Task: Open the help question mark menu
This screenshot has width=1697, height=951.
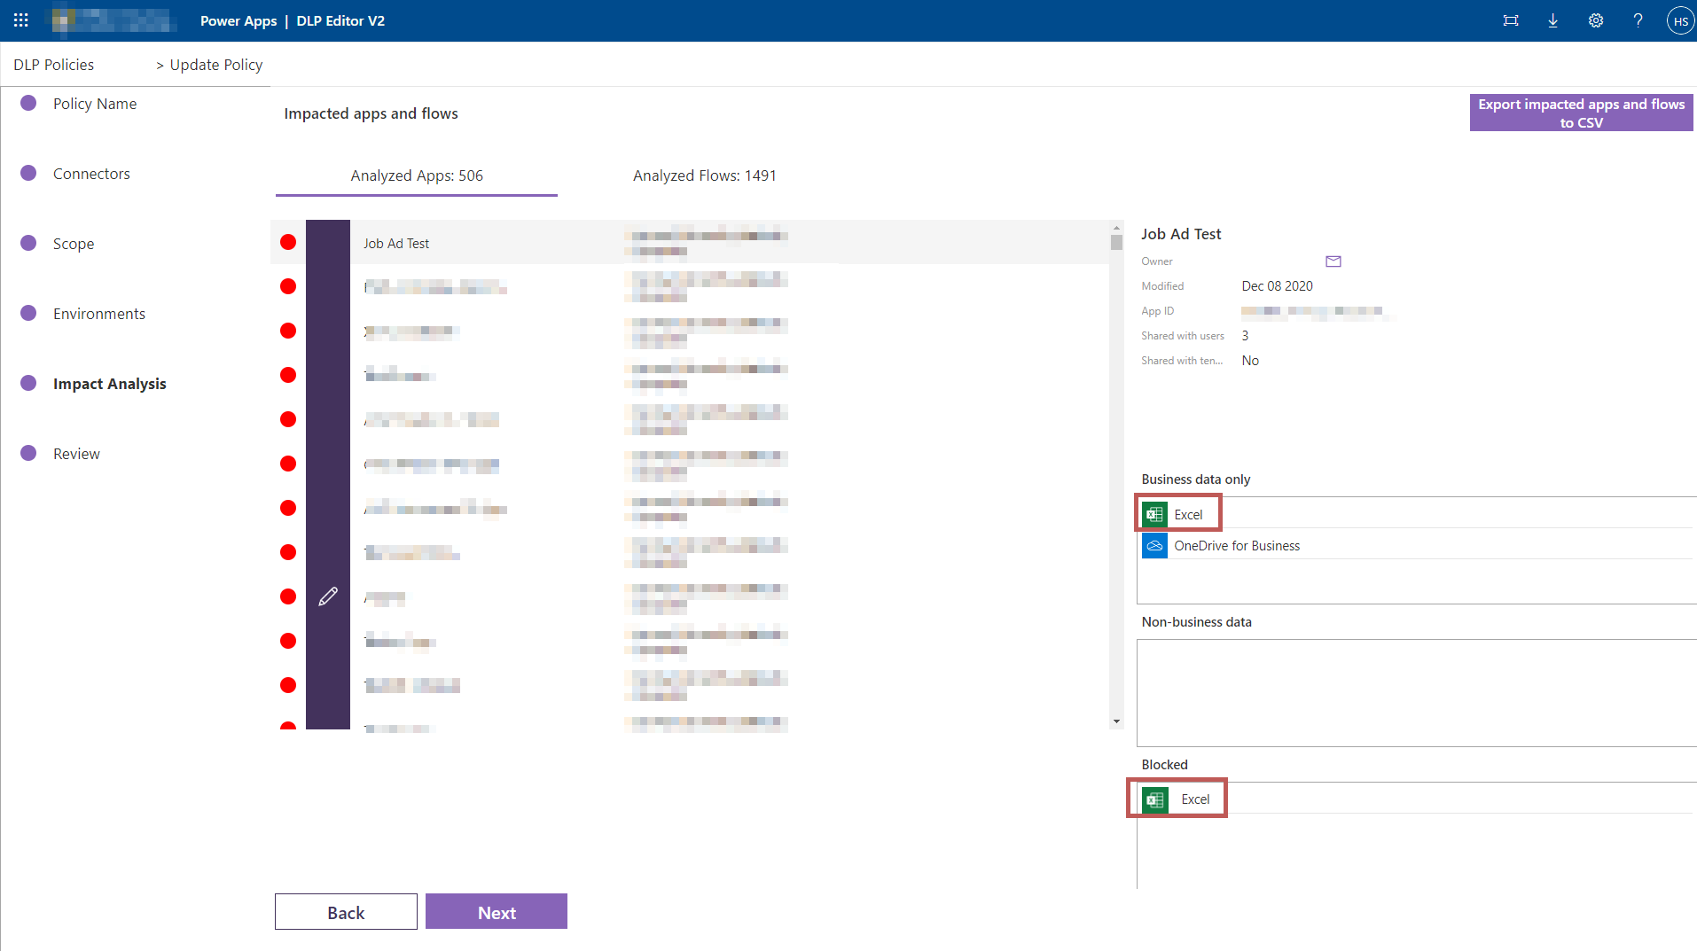Action: tap(1638, 20)
